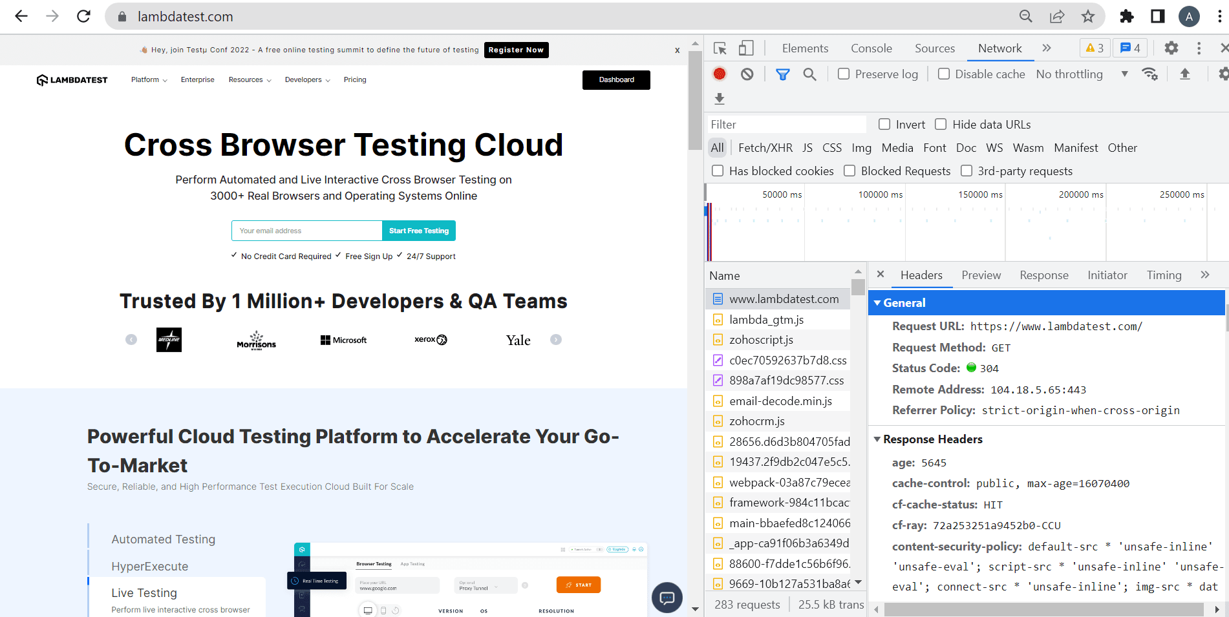Tick the Hide data URLs checkbox
The width and height of the screenshot is (1229, 617).
click(x=941, y=124)
